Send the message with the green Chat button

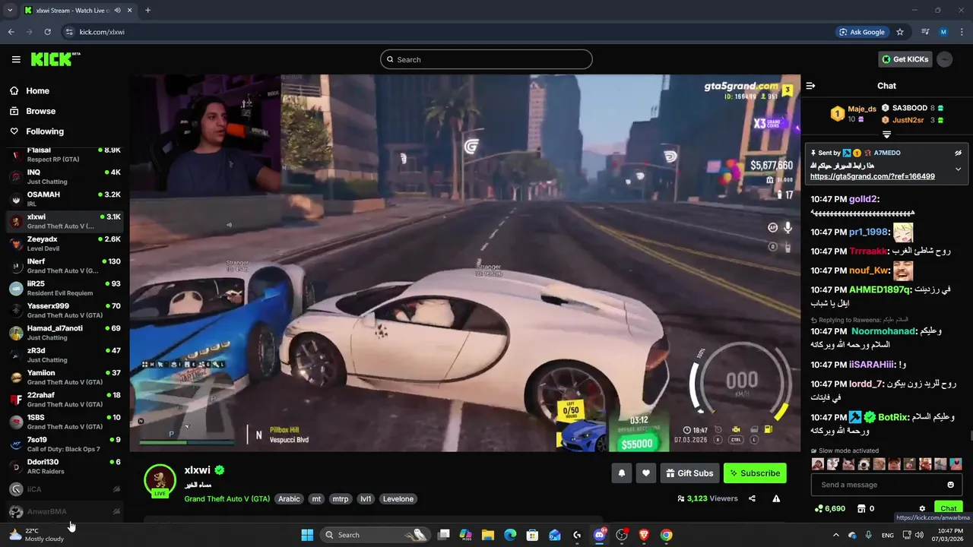(x=949, y=508)
